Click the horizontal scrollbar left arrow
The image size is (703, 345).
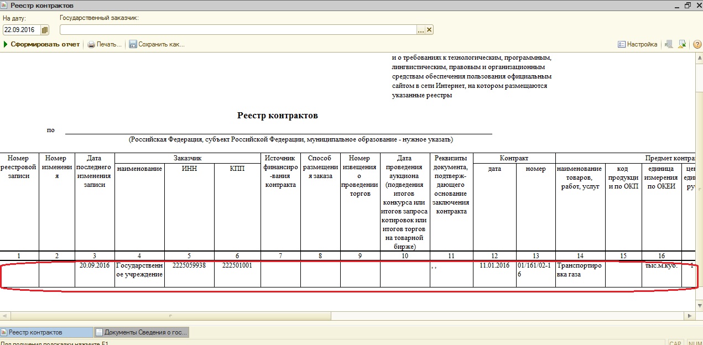pos(4,316)
